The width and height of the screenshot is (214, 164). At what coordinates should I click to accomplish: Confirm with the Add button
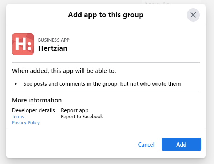(x=181, y=144)
